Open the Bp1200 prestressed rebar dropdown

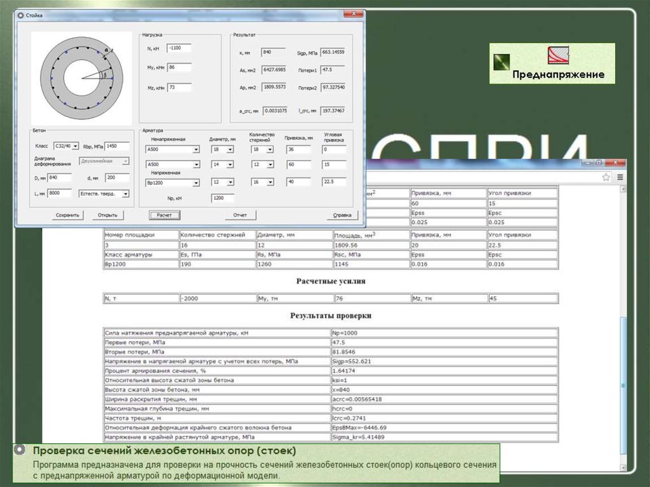tap(196, 183)
